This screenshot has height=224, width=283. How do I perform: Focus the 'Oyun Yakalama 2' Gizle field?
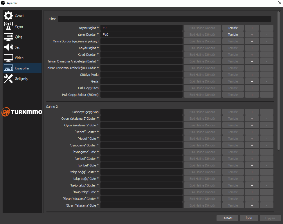(x=141, y=126)
